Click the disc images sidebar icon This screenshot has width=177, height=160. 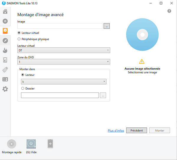point(5,21)
